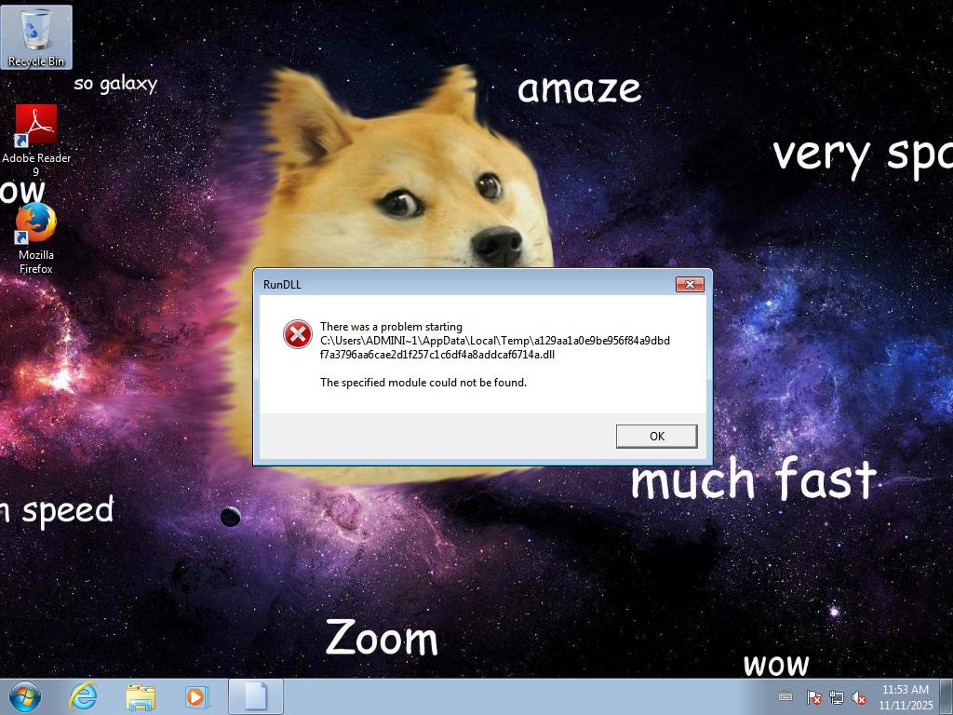The width and height of the screenshot is (953, 715).
Task: Open the Windows Start menu
Action: pos(24,696)
